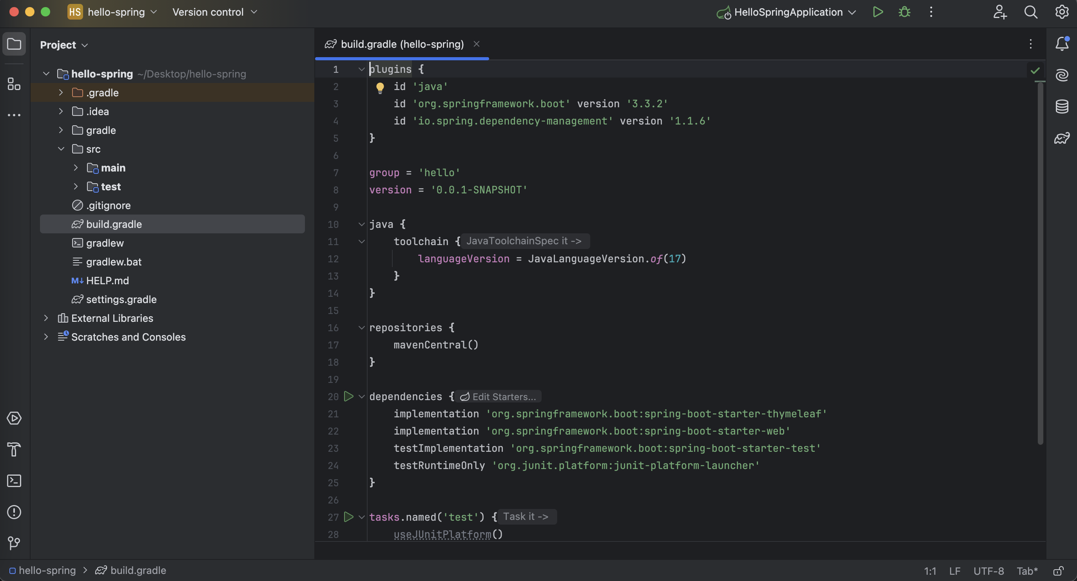The height and width of the screenshot is (581, 1077).
Task: Open the Git tool window in the left sidebar
Action: point(14,543)
